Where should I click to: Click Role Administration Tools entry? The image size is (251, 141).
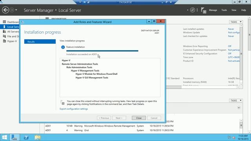coord(79,67)
